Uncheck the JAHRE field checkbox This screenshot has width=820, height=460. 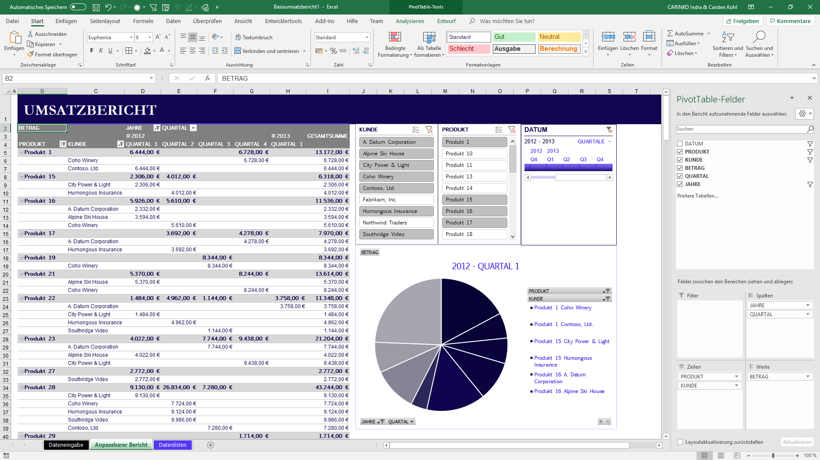(x=680, y=184)
